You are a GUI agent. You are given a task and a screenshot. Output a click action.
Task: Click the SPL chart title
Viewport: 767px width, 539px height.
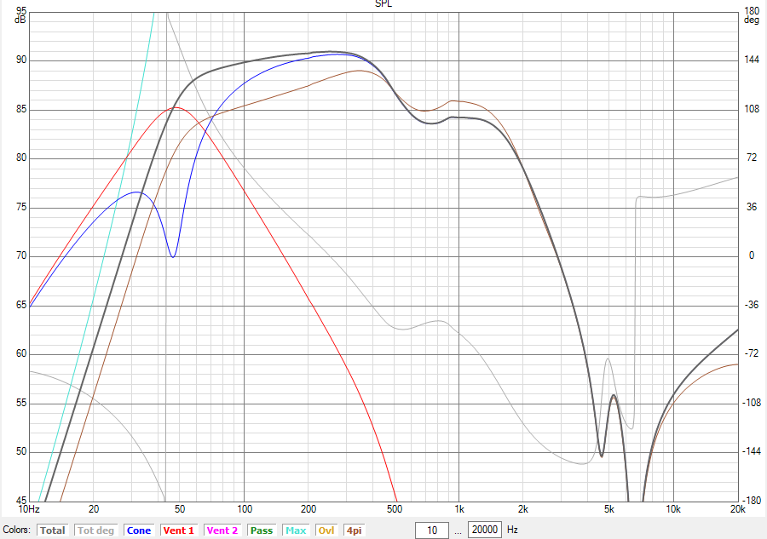[x=383, y=4]
